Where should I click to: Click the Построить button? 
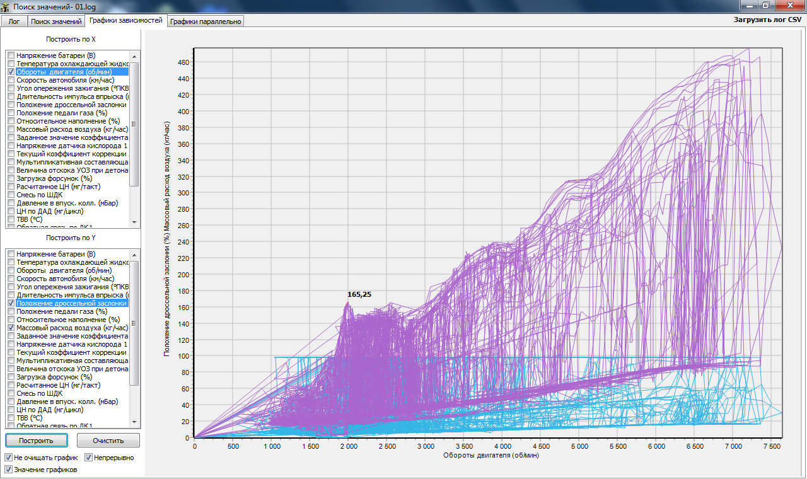pos(36,440)
